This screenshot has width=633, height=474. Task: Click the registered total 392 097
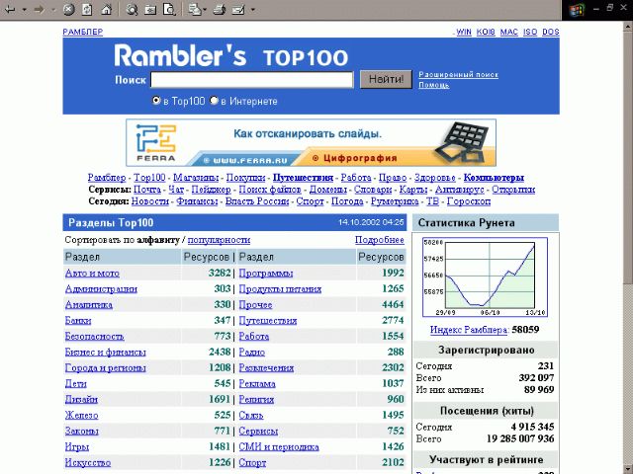(536, 377)
